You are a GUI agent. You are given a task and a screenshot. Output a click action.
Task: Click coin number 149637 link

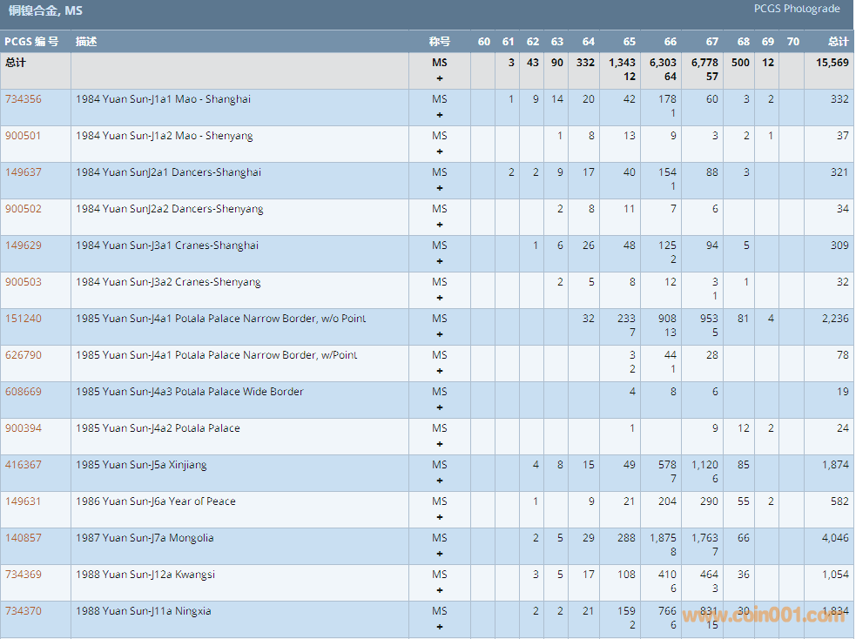tap(24, 172)
